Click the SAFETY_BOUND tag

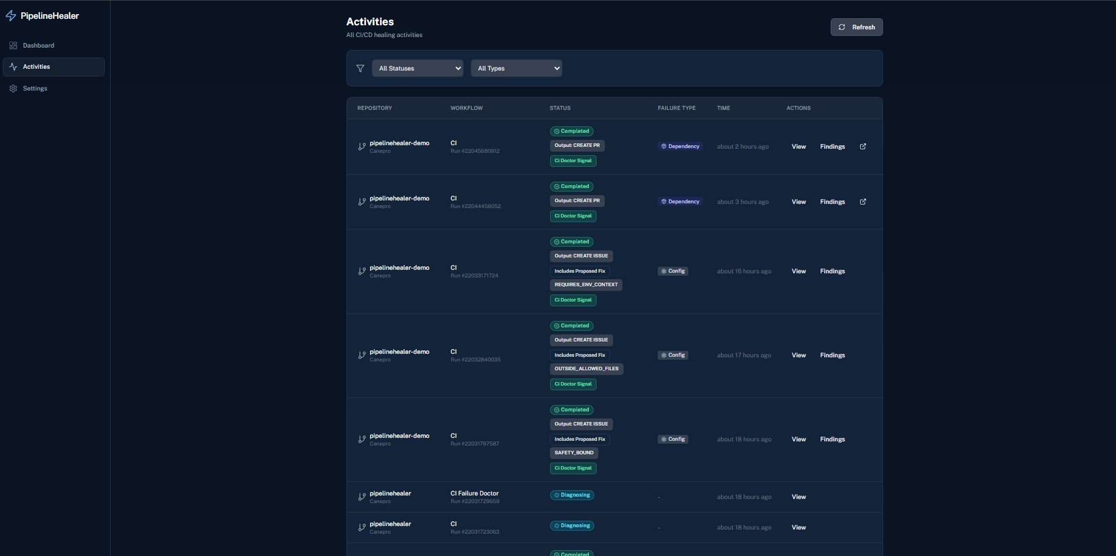(x=574, y=453)
